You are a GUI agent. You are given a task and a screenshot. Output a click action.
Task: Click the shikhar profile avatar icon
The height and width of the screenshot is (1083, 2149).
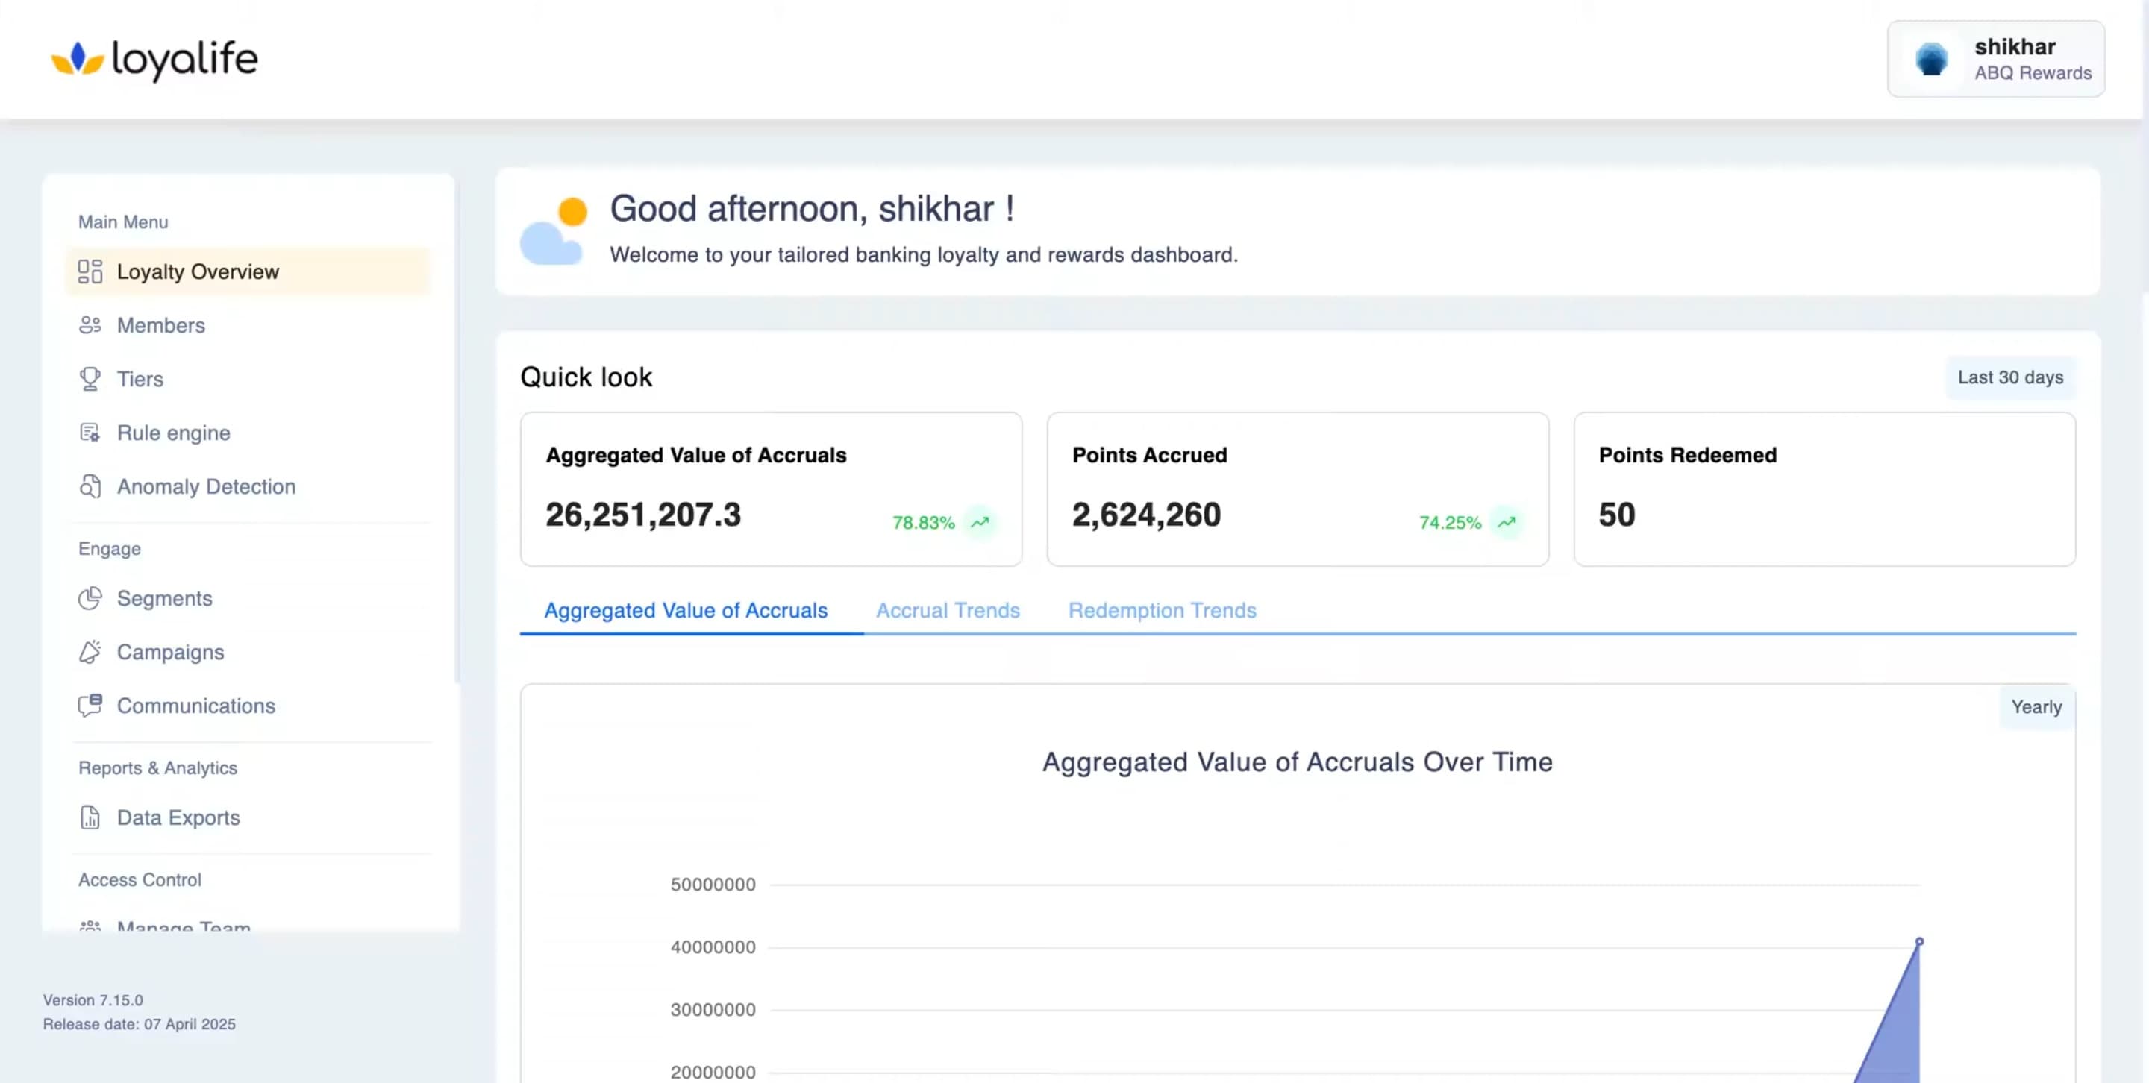point(1931,59)
